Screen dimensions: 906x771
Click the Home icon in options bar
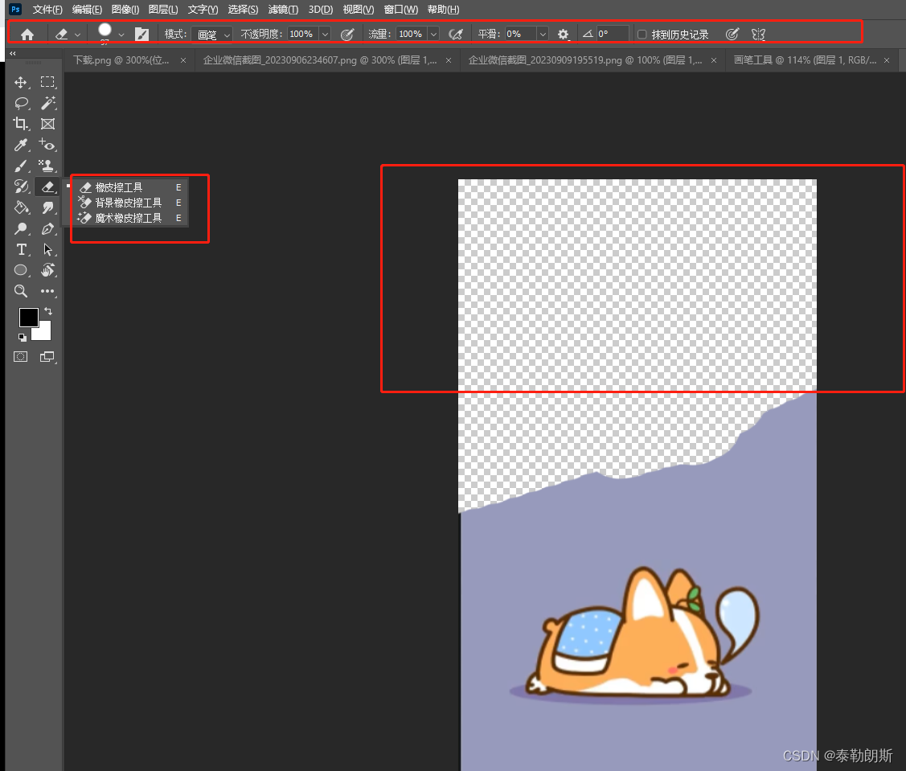pos(27,35)
